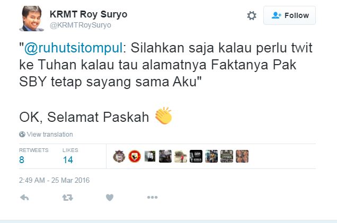The image size is (337, 223).
Task: Click the clapping hands emoji
Action: [x=164, y=116]
